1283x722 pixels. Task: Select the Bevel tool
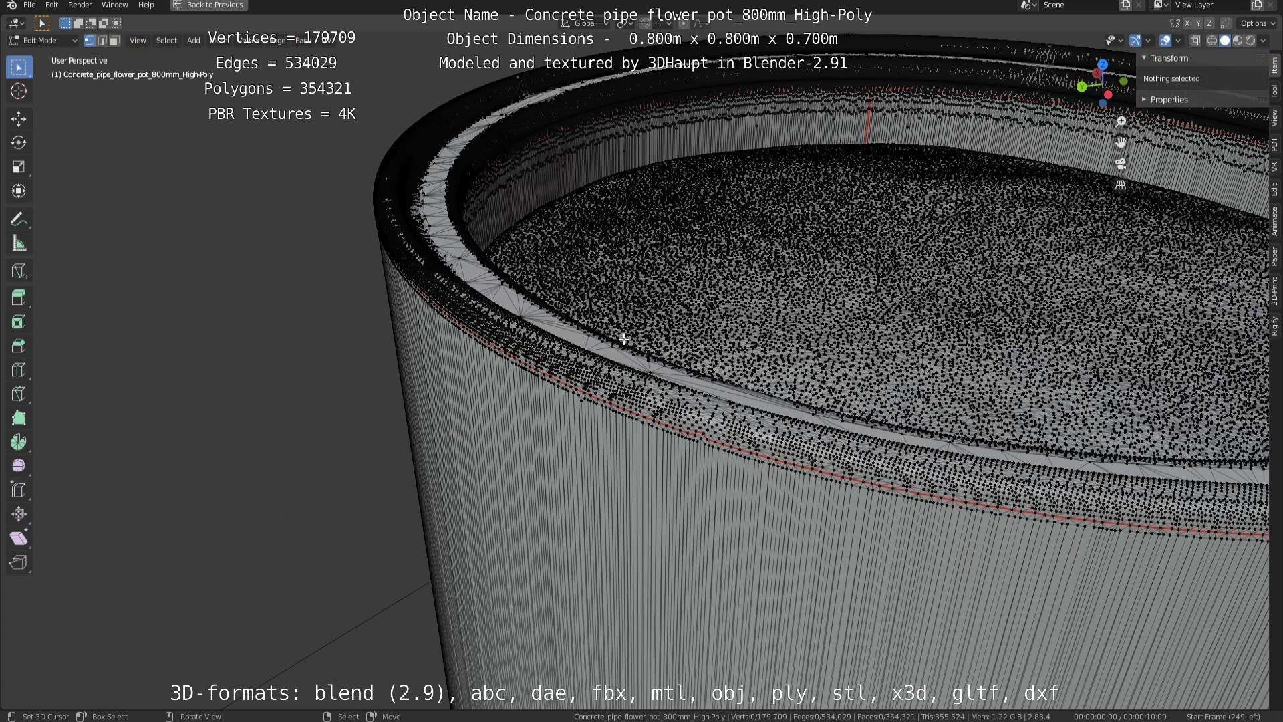pos(19,346)
